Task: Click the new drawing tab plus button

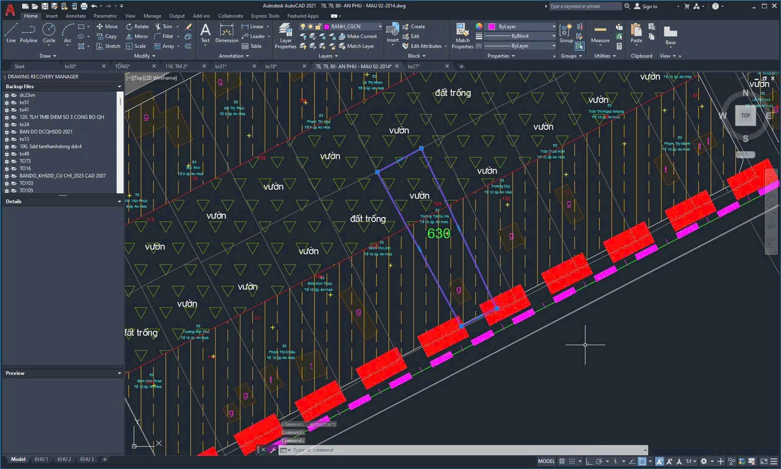Action: click(461, 66)
